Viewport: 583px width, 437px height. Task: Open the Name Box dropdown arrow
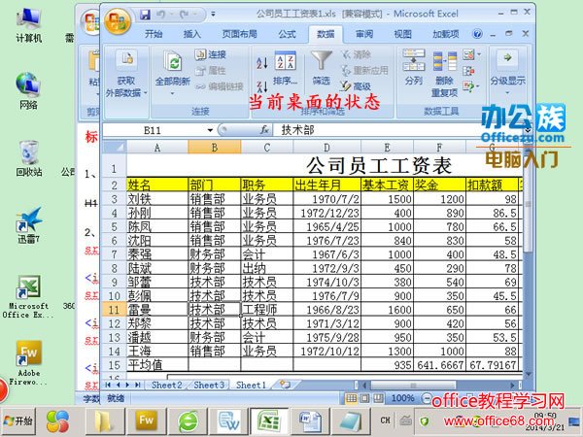click(210, 130)
